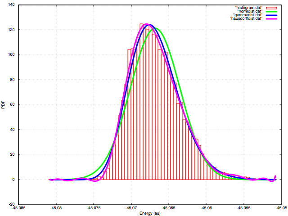Click the "normdist.dat" legend label
Screen dimensions: 288x216
(250, 11)
